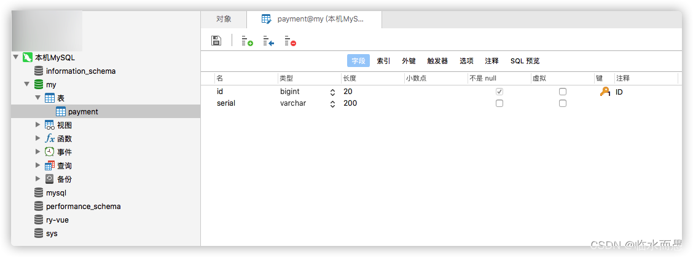Click the 本机MySQL connection icon

(x=28, y=58)
